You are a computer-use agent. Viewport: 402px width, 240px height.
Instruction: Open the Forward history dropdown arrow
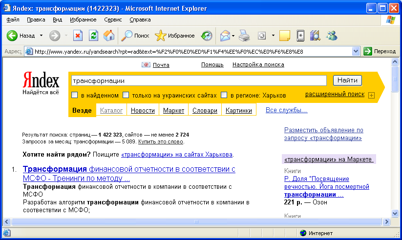(x=66, y=36)
